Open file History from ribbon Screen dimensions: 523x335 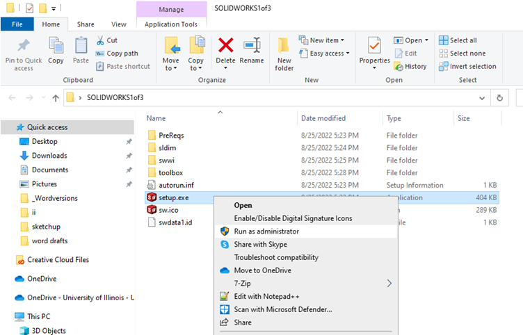coord(410,66)
